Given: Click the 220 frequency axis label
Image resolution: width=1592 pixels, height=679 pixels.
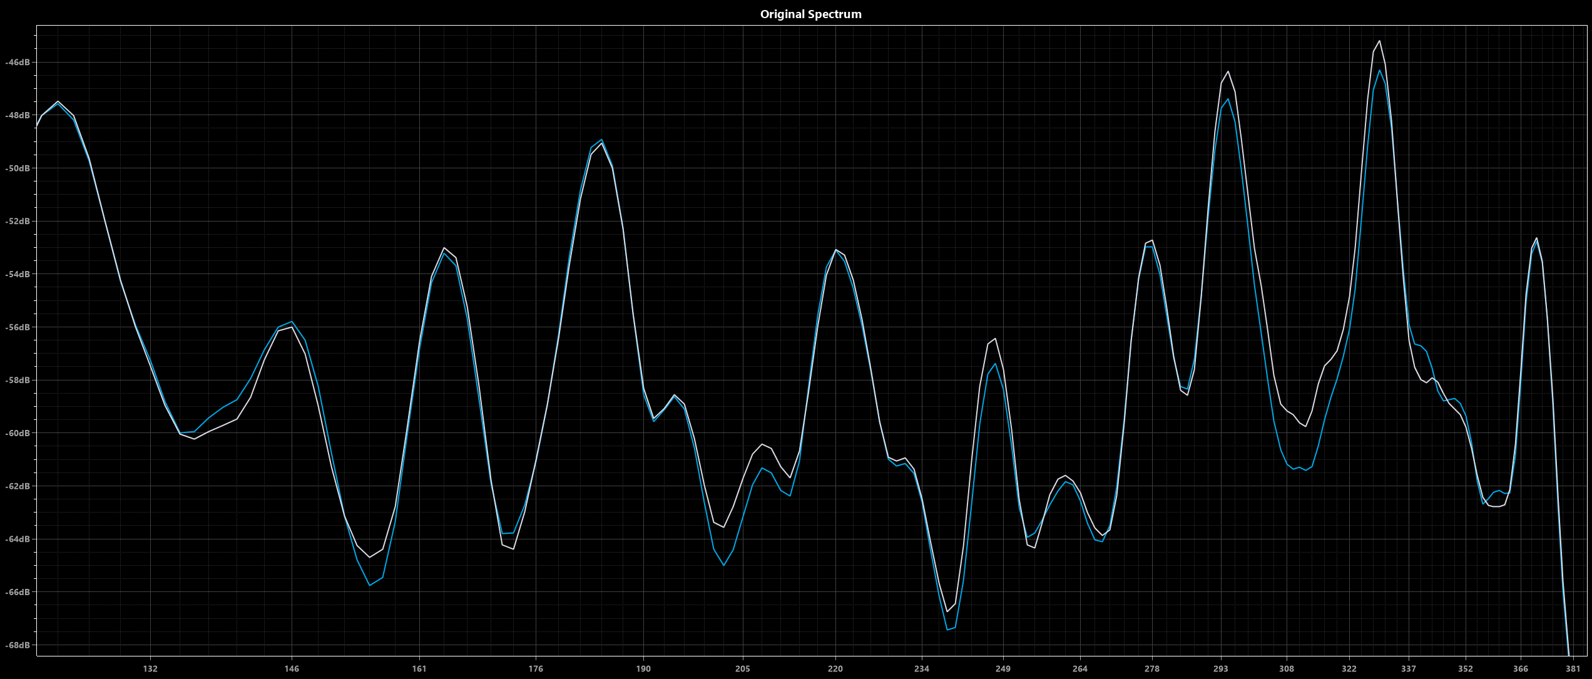Looking at the screenshot, I should [835, 668].
